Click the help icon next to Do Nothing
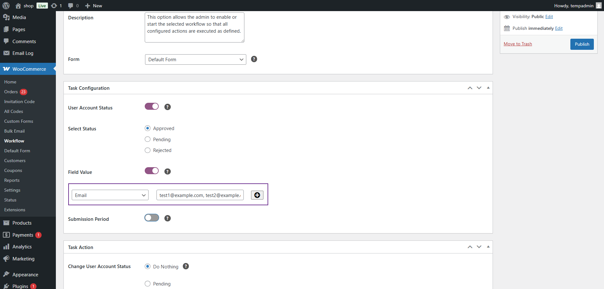604x289 pixels. [186, 266]
